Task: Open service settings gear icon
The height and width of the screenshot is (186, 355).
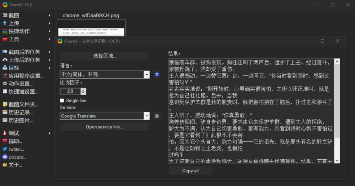Action: [x=157, y=116]
